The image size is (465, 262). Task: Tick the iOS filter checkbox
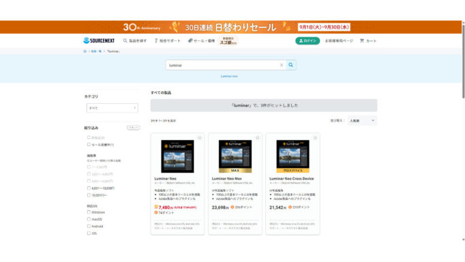89,233
